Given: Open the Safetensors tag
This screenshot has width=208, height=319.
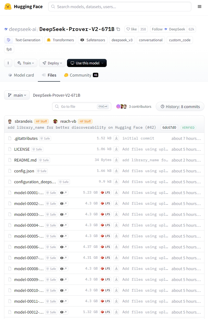Looking at the screenshot, I should [x=93, y=40].
